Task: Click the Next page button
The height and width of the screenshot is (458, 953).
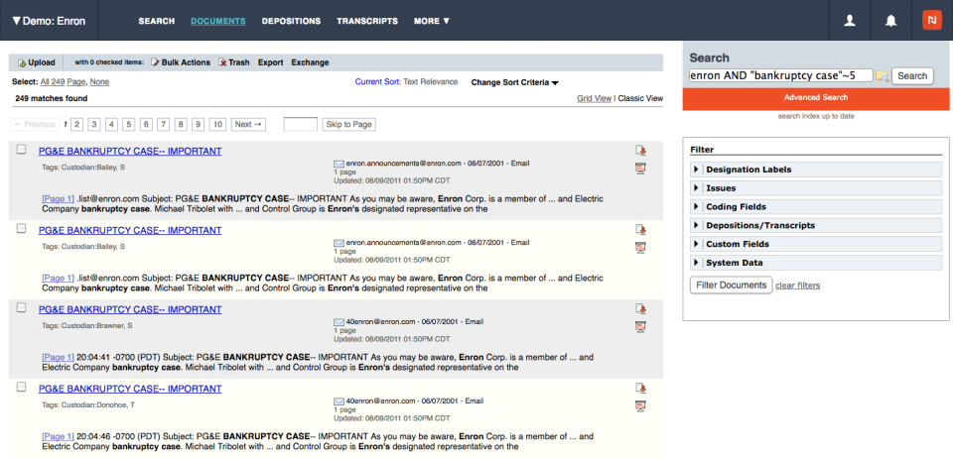Action: 249,124
